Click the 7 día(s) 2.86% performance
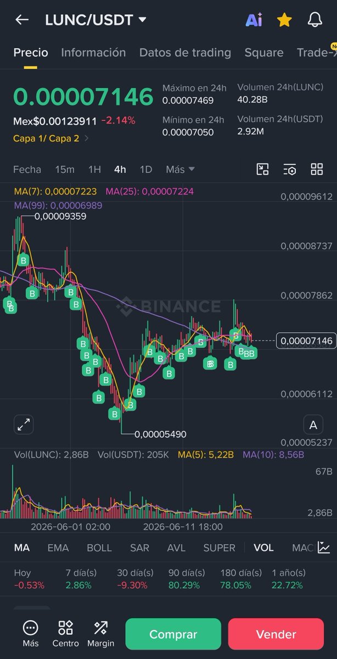Screen dimensions: 337x659 81,579
